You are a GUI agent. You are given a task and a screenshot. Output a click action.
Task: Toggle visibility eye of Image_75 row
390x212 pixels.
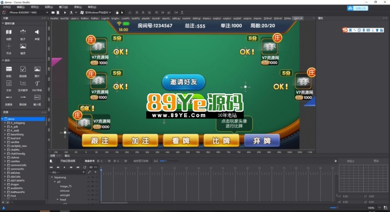[x=93, y=186]
